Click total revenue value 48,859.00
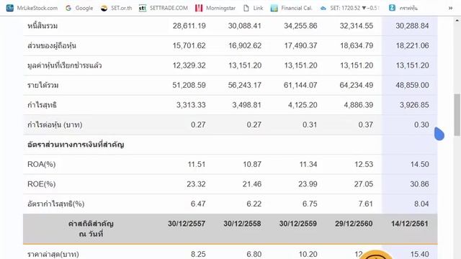Screen dimensions: 461x259 click(412, 85)
